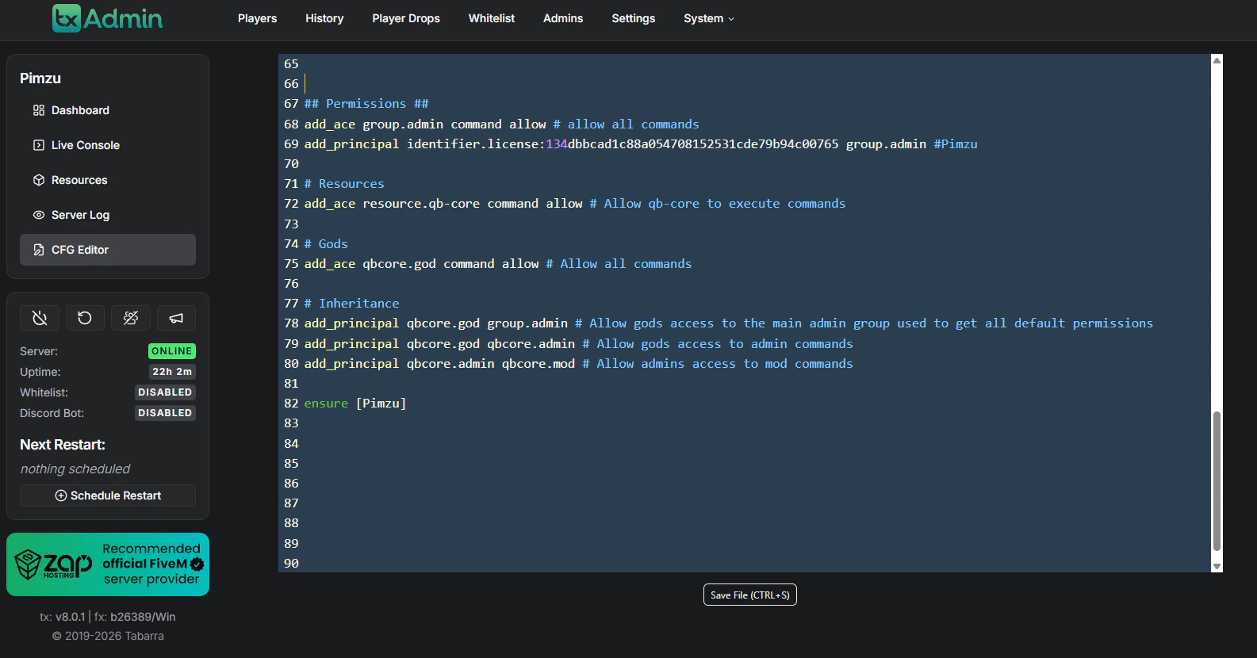The width and height of the screenshot is (1257, 658).
Task: Click the Dashboard grid icon
Action: pyautogui.click(x=39, y=110)
